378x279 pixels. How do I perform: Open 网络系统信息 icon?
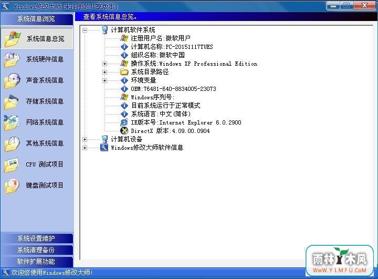click(x=12, y=122)
